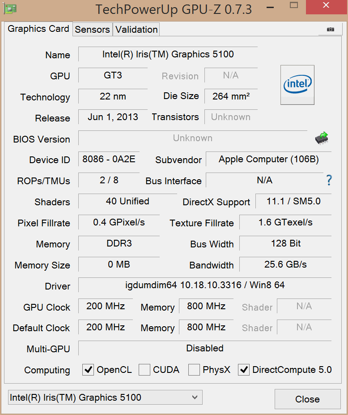Viewport: 348px width, 415px height.
Task: Maximize the GPU-Z window
Action: [294, 5]
